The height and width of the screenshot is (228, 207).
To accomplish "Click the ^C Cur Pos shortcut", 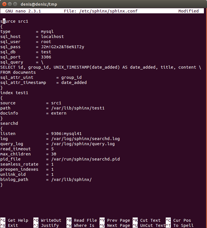I will pyautogui.click(x=178, y=220).
